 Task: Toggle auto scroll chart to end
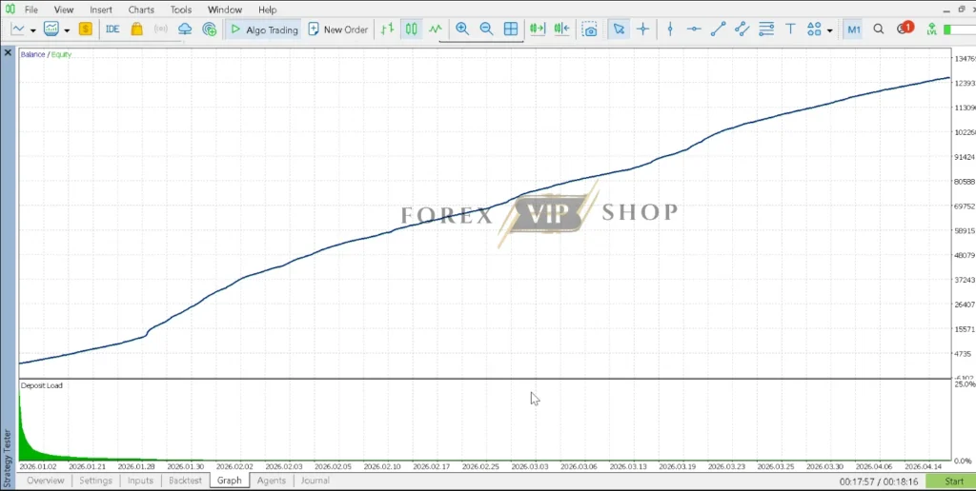(x=538, y=29)
